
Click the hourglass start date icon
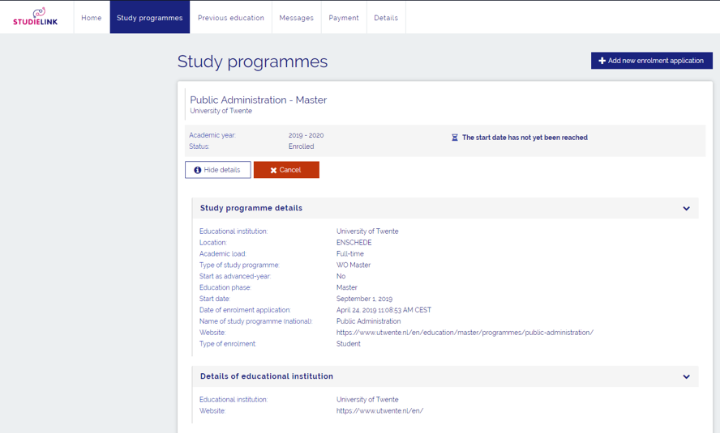pyautogui.click(x=455, y=138)
